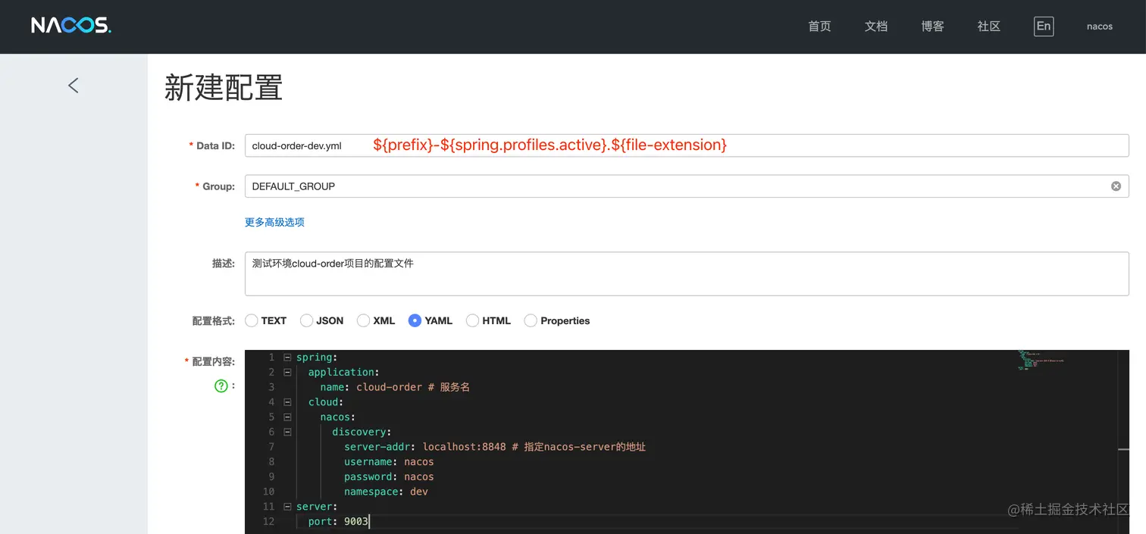Select the Properties format radio button
This screenshot has width=1146, height=534.
click(x=531, y=320)
